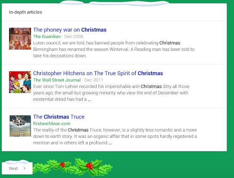Image resolution: width=234 pixels, height=178 pixels.
Task: Click the 'Dec 2006' date text
Action: click(74, 37)
